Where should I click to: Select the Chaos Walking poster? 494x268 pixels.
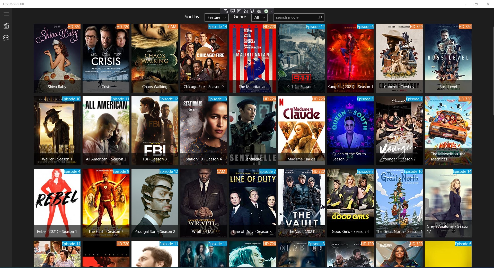(155, 58)
